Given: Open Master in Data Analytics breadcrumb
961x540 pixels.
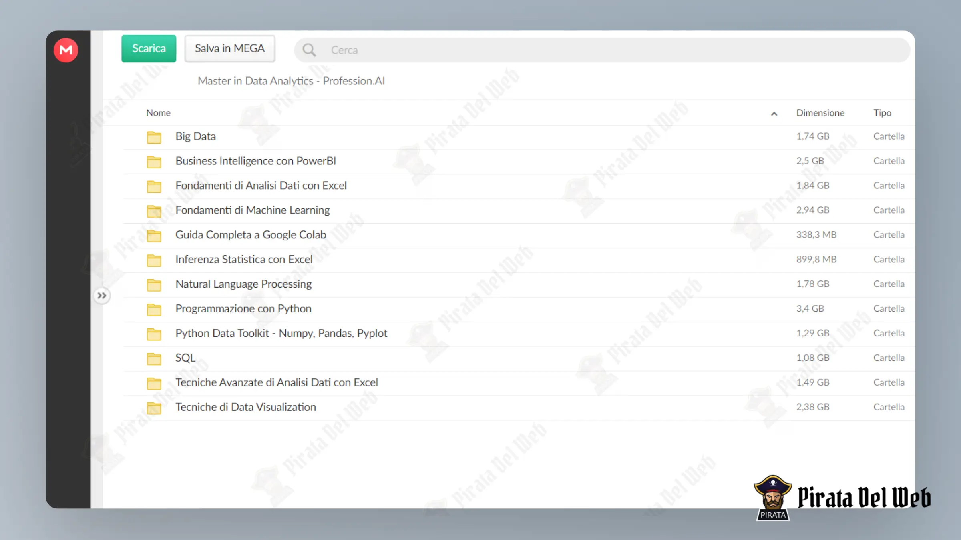Looking at the screenshot, I should [291, 81].
